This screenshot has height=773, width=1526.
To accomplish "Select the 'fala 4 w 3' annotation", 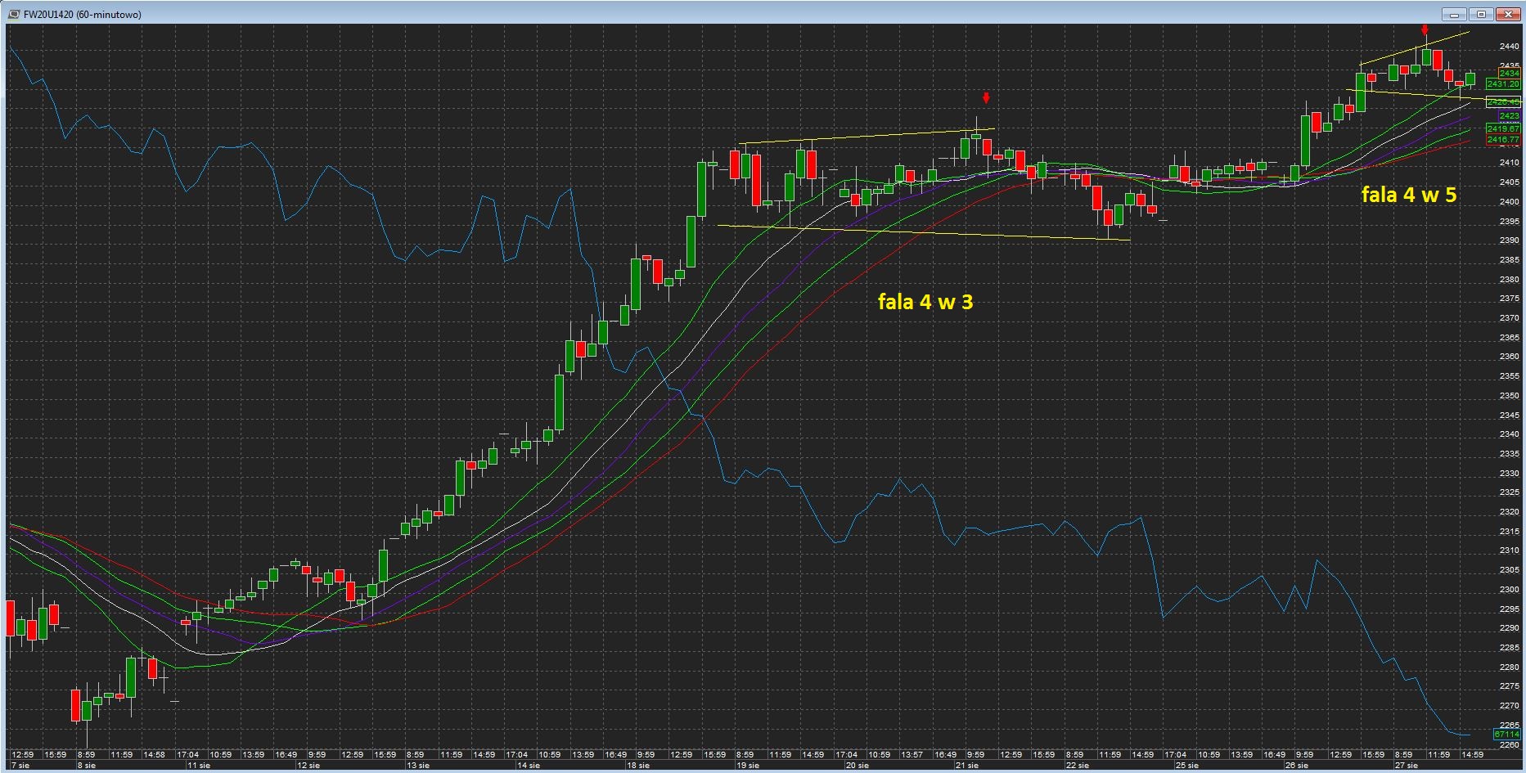I will [925, 302].
